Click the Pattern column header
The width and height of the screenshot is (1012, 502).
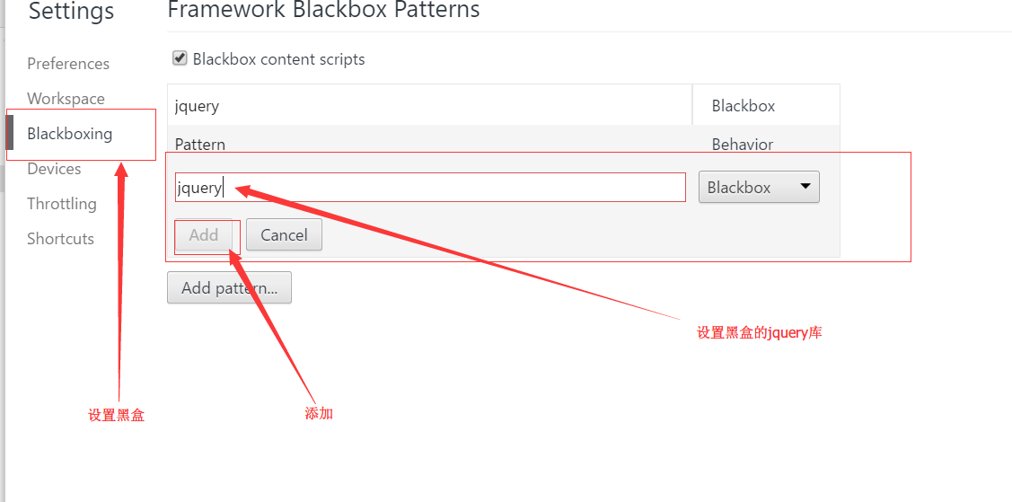click(x=200, y=145)
